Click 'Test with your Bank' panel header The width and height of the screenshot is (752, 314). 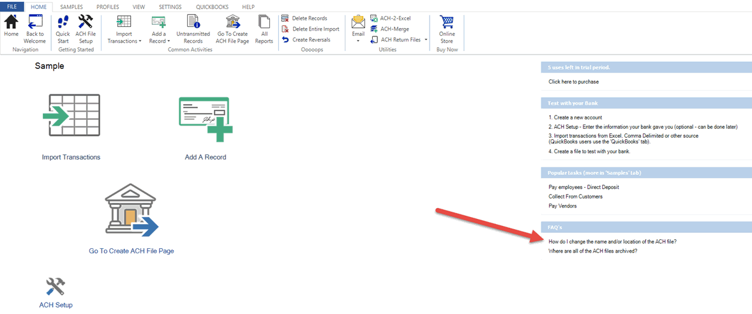[646, 103]
